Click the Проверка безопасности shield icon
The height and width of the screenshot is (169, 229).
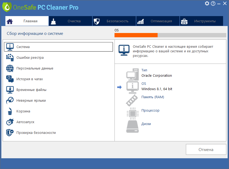pyautogui.click(x=10, y=133)
